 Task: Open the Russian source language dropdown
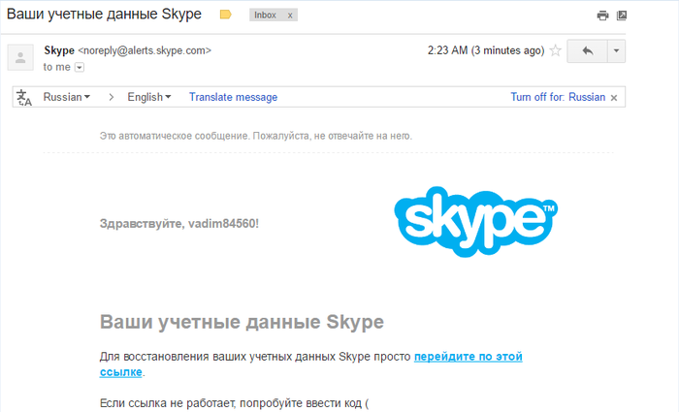click(x=67, y=97)
